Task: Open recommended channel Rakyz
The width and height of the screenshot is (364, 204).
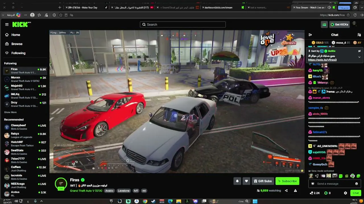Action: [25, 135]
